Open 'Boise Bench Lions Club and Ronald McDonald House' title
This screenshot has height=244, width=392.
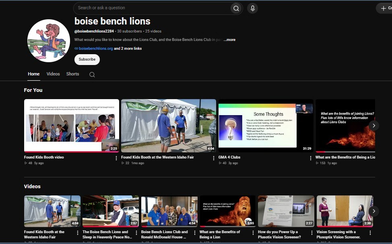click(164, 234)
